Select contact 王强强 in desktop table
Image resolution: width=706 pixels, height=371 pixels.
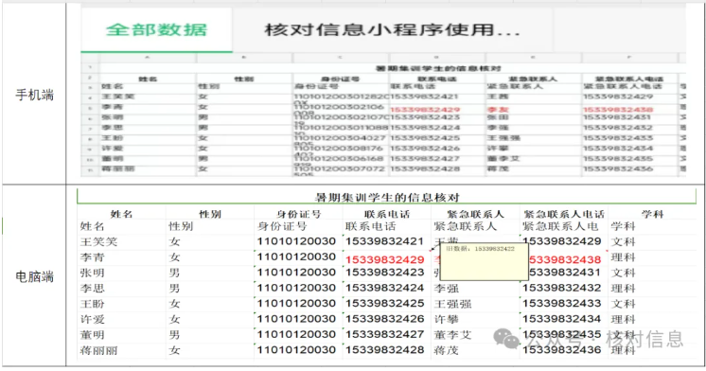point(453,304)
